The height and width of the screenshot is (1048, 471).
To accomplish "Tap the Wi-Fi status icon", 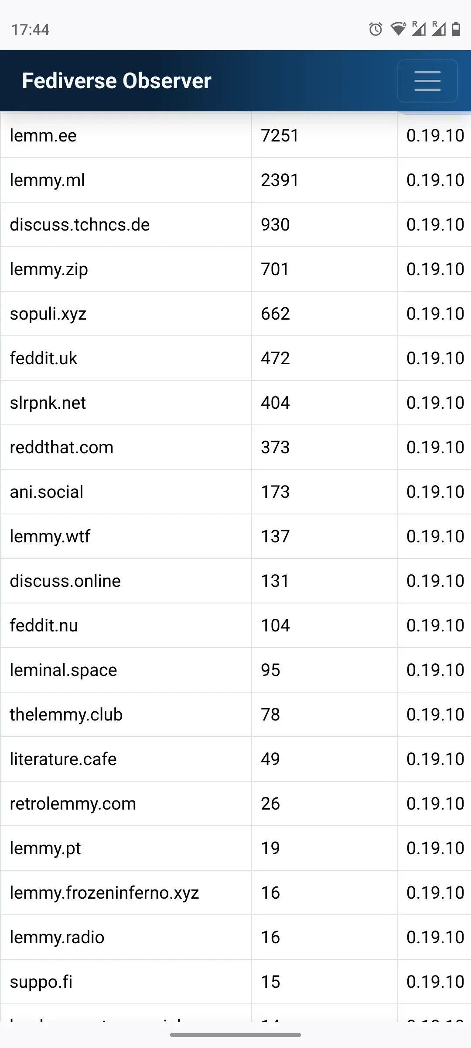I will tap(398, 29).
